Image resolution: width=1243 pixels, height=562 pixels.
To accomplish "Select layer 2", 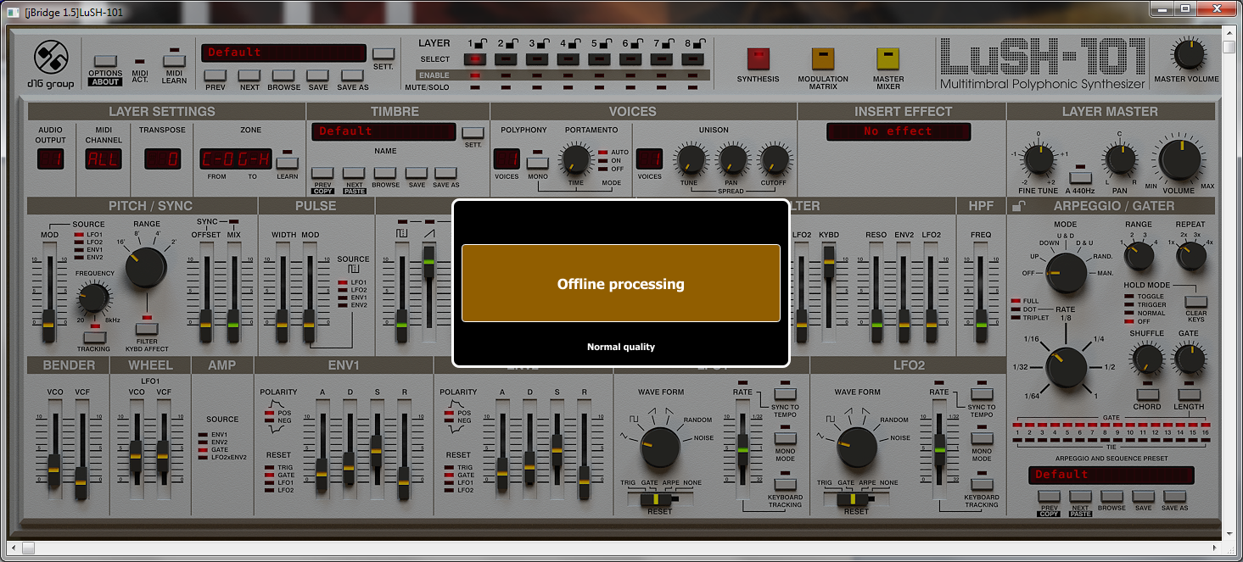I will (x=506, y=59).
